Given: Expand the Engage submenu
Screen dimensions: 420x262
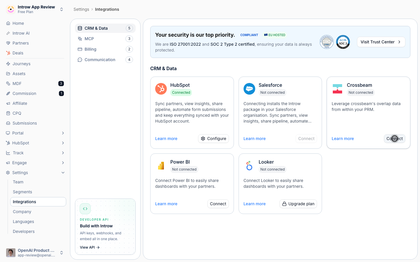Looking at the screenshot, I should tap(63, 163).
